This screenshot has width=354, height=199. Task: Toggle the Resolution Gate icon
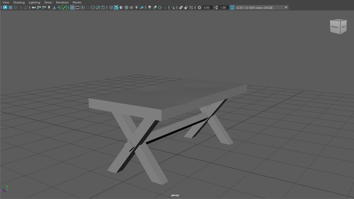(x=83, y=8)
